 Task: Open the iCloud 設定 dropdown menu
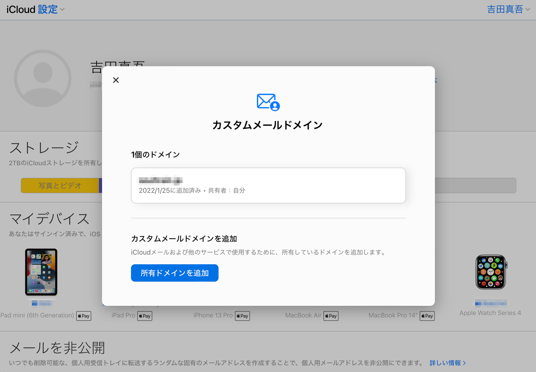pyautogui.click(x=36, y=9)
